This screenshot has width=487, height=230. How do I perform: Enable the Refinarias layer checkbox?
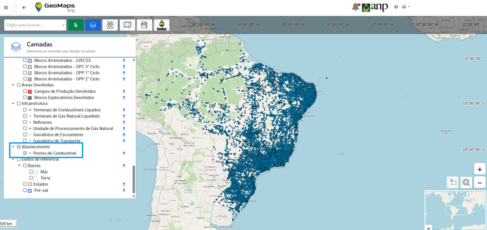(x=25, y=123)
